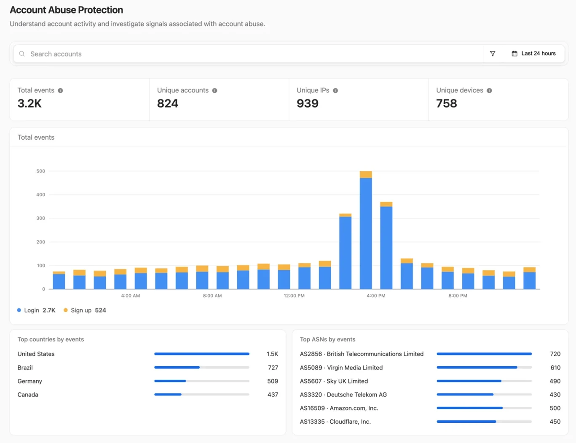
Task: Select the Brazil country row
Action: pyautogui.click(x=148, y=367)
